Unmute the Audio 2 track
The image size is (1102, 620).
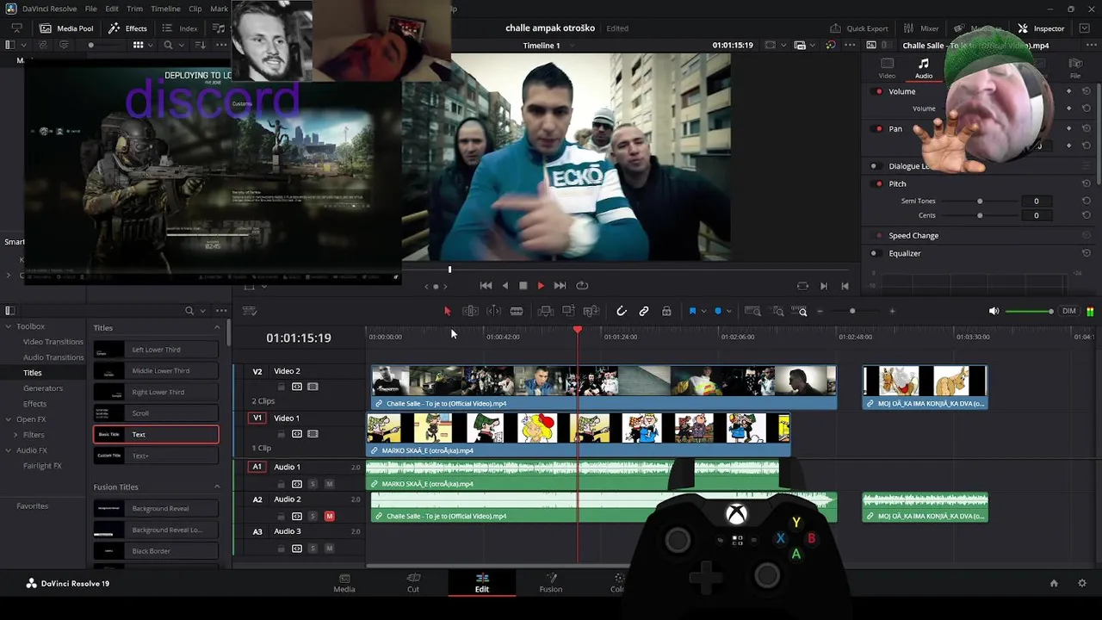tap(329, 516)
